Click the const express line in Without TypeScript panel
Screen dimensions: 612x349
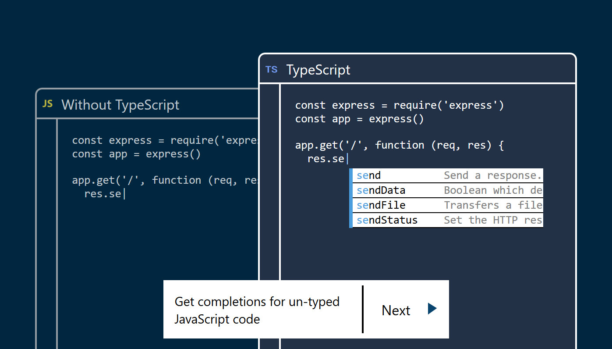point(166,140)
